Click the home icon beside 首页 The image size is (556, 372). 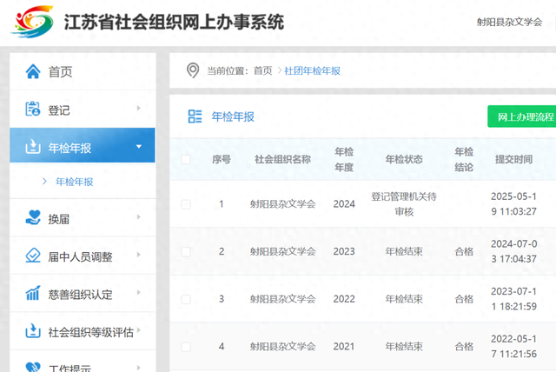click(33, 71)
